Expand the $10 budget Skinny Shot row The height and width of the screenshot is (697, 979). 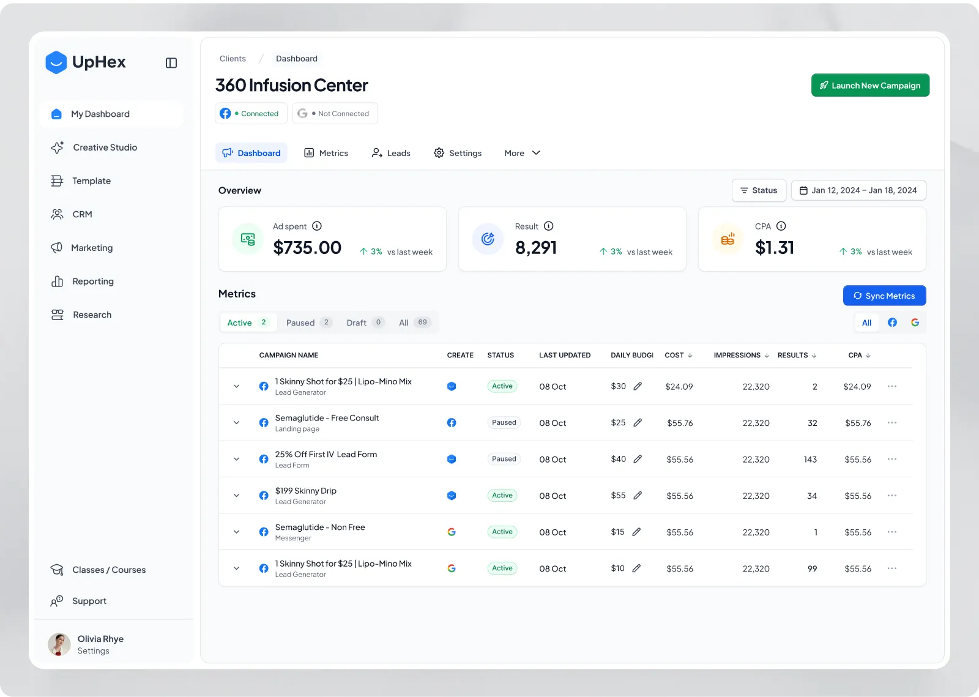[x=236, y=568]
